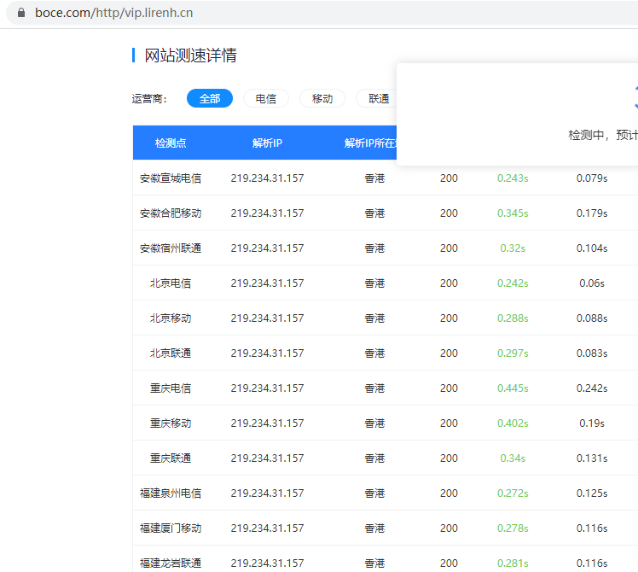This screenshot has width=638, height=572.
Task: Click the 网站测速详情 section heading
Action: click(x=190, y=55)
